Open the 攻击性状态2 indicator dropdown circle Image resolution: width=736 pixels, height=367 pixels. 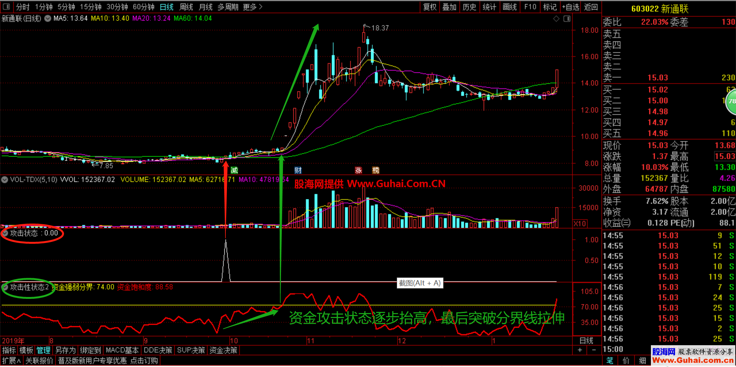(5, 287)
